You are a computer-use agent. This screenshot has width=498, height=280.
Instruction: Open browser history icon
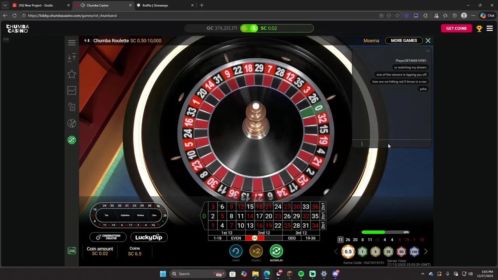pyautogui.click(x=454, y=16)
